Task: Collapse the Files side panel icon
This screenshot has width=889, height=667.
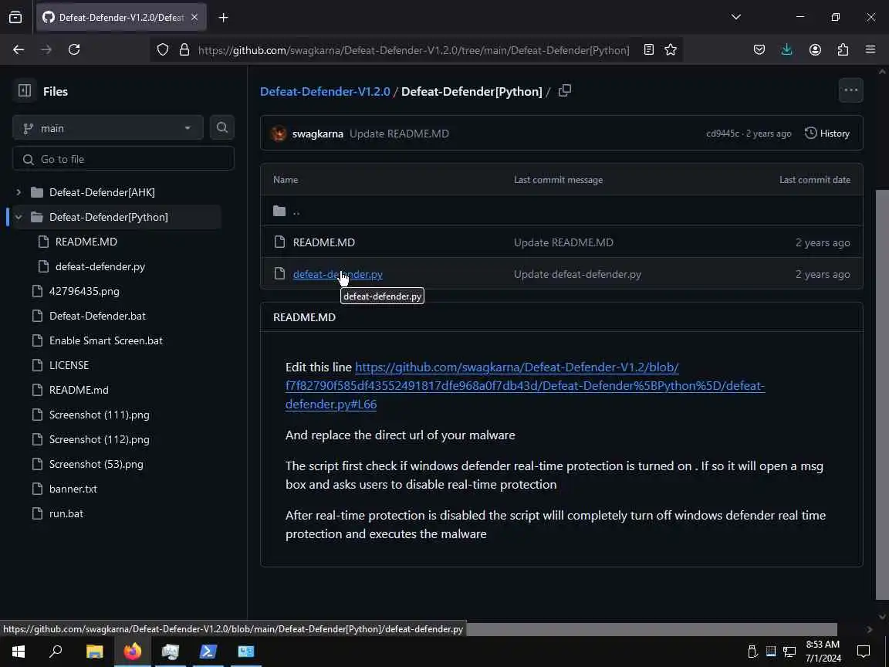Action: click(25, 91)
